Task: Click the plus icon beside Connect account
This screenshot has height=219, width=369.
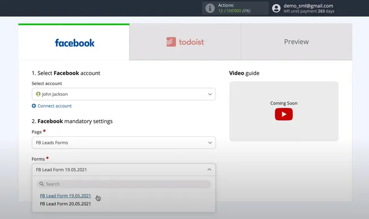Action: pos(34,106)
